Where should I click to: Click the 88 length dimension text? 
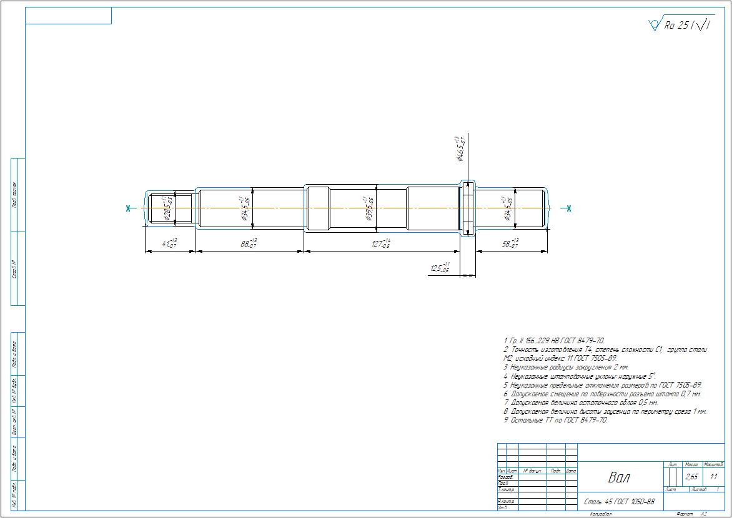coord(249,244)
